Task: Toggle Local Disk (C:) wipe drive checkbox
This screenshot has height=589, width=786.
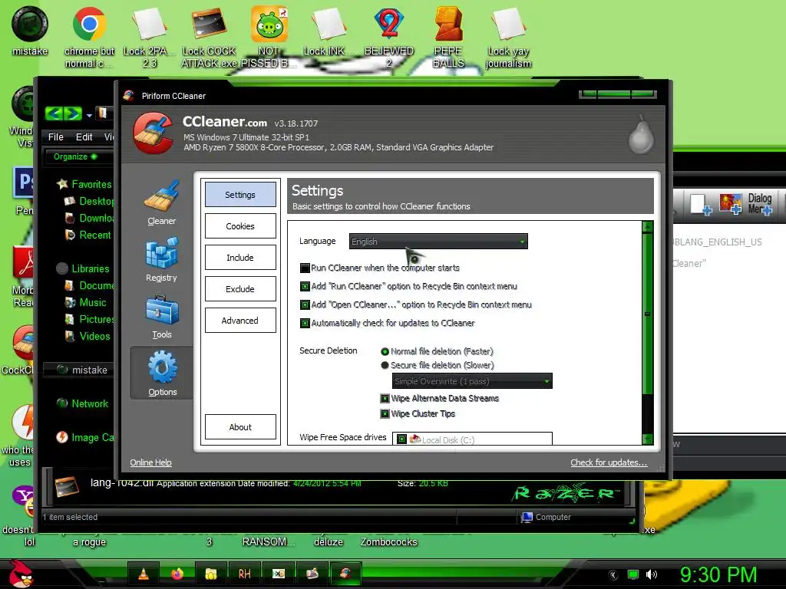Action: pos(401,439)
